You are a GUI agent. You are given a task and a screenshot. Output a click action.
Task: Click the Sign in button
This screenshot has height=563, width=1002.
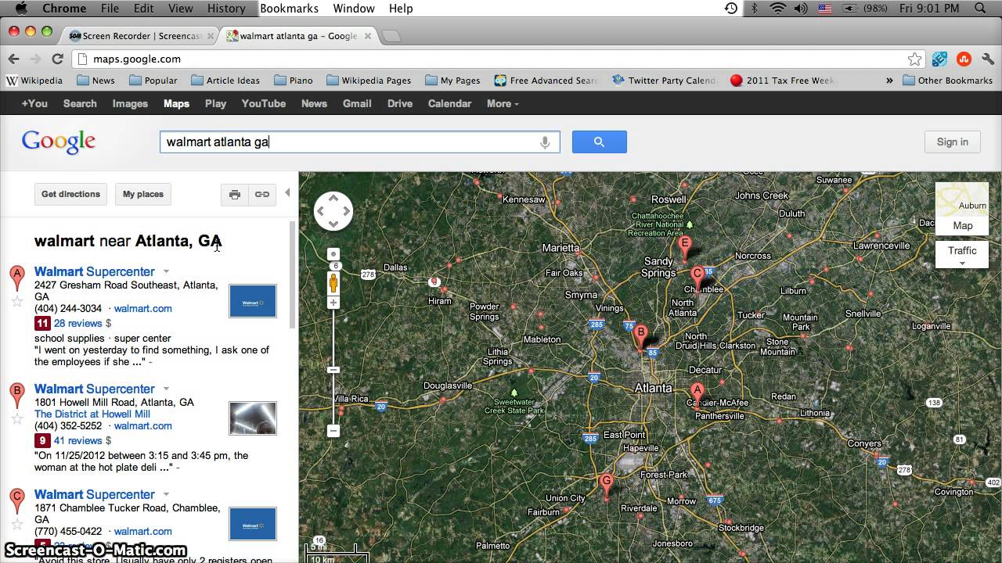[x=953, y=142]
